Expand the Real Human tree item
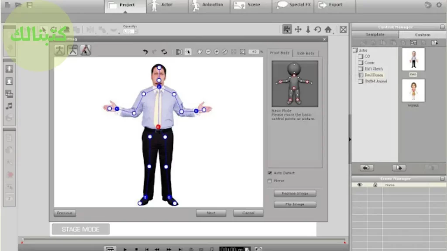The width and height of the screenshot is (447, 251). (x=361, y=75)
